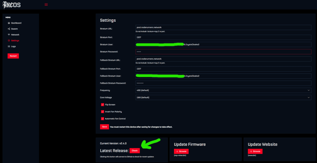
Task: Click the Stratum Port field
Action: tap(223, 37)
